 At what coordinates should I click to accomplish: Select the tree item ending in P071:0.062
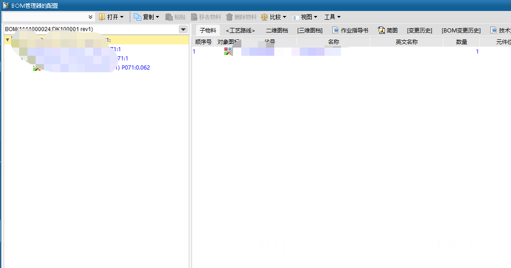click(136, 68)
